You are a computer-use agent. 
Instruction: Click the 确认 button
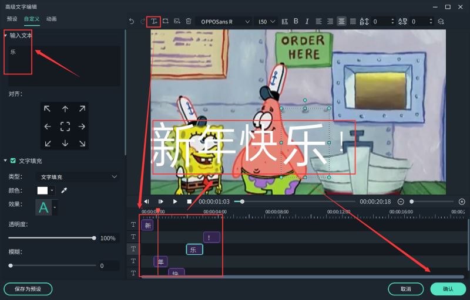(448, 289)
